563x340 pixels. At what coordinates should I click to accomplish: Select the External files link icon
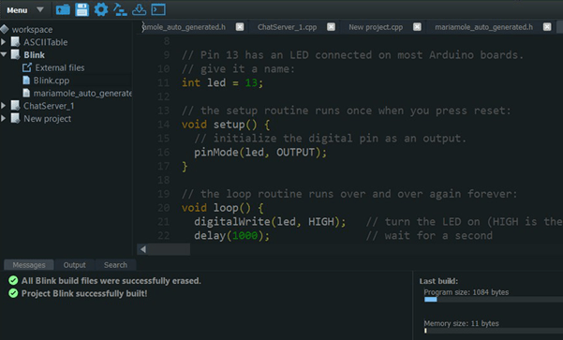point(27,67)
